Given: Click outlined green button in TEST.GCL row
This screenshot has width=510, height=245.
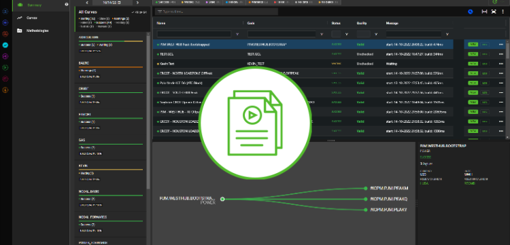Looking at the screenshot, I should click(x=485, y=54).
